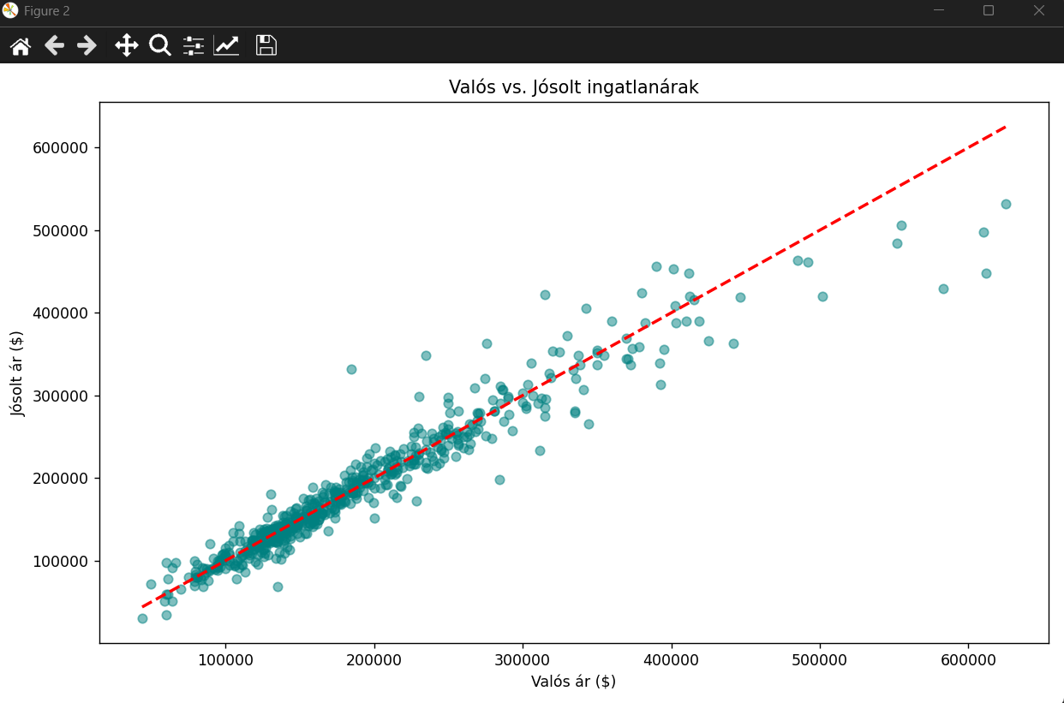This screenshot has height=703, width=1064.
Task: Toggle the Pan axes tool
Action: (x=127, y=45)
